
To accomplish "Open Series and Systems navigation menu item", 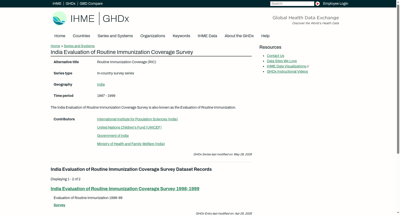I will 115,36.
